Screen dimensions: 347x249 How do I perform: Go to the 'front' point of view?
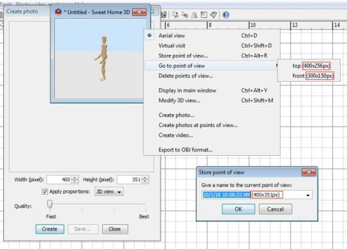pos(309,76)
